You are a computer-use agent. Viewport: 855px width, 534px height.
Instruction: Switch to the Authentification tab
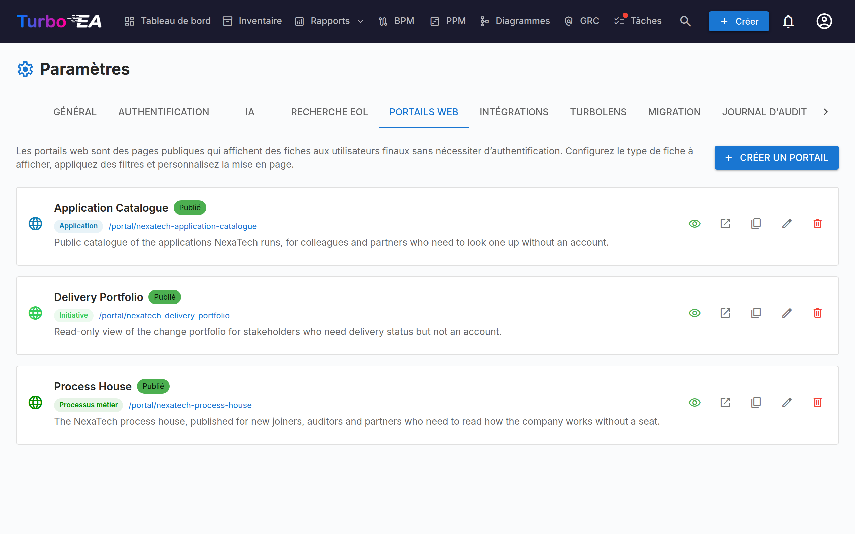tap(164, 112)
